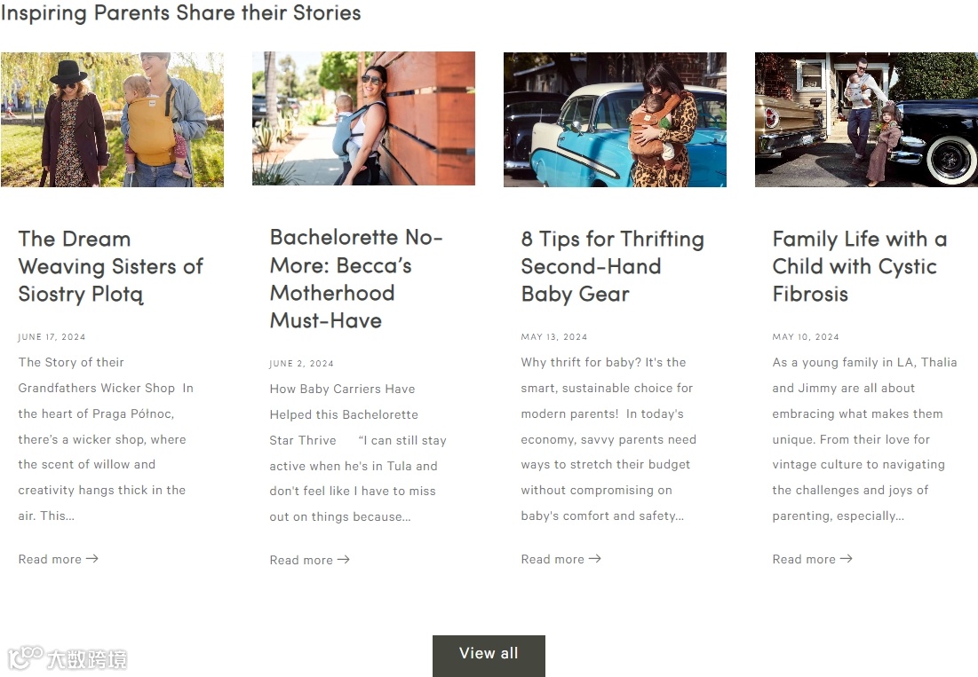The width and height of the screenshot is (978, 677).
Task: Open 'The Dream Weaving Sisters of Siostry Plotą' title
Action: (x=110, y=266)
